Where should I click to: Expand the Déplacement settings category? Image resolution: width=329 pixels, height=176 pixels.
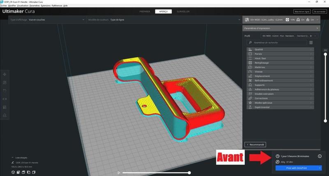pos(280,76)
